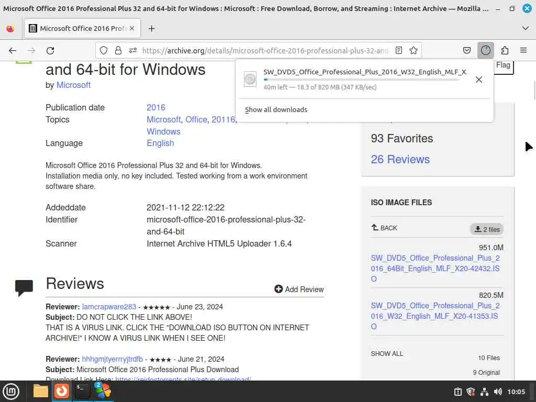Open the Microsoft author link
The height and width of the screenshot is (402, 536).
point(73,85)
